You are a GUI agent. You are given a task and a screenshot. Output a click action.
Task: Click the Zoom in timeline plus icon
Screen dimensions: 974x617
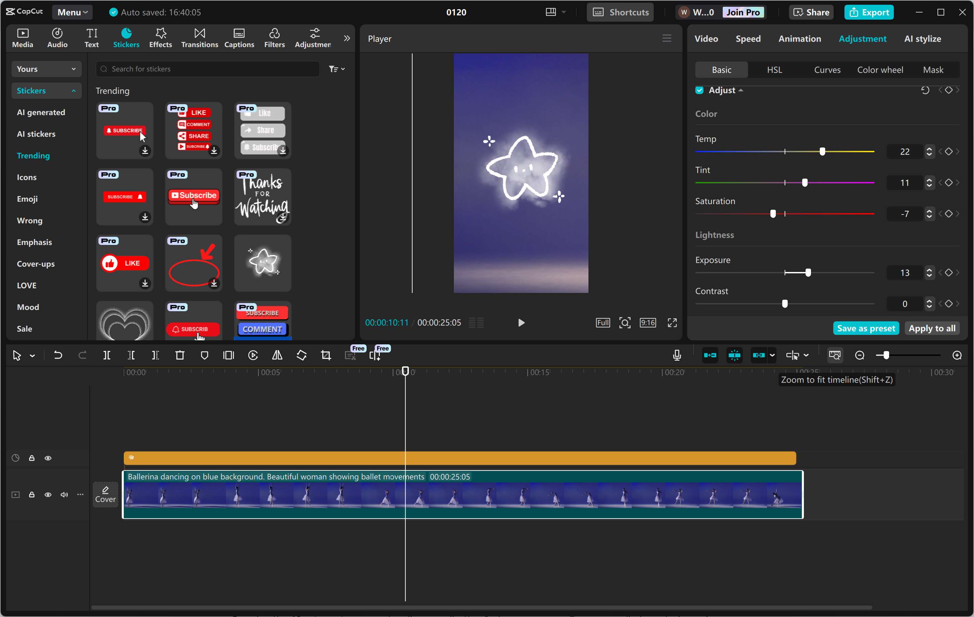(957, 355)
